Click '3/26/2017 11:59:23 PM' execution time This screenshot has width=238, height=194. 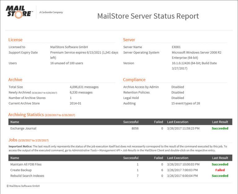tap(183, 128)
